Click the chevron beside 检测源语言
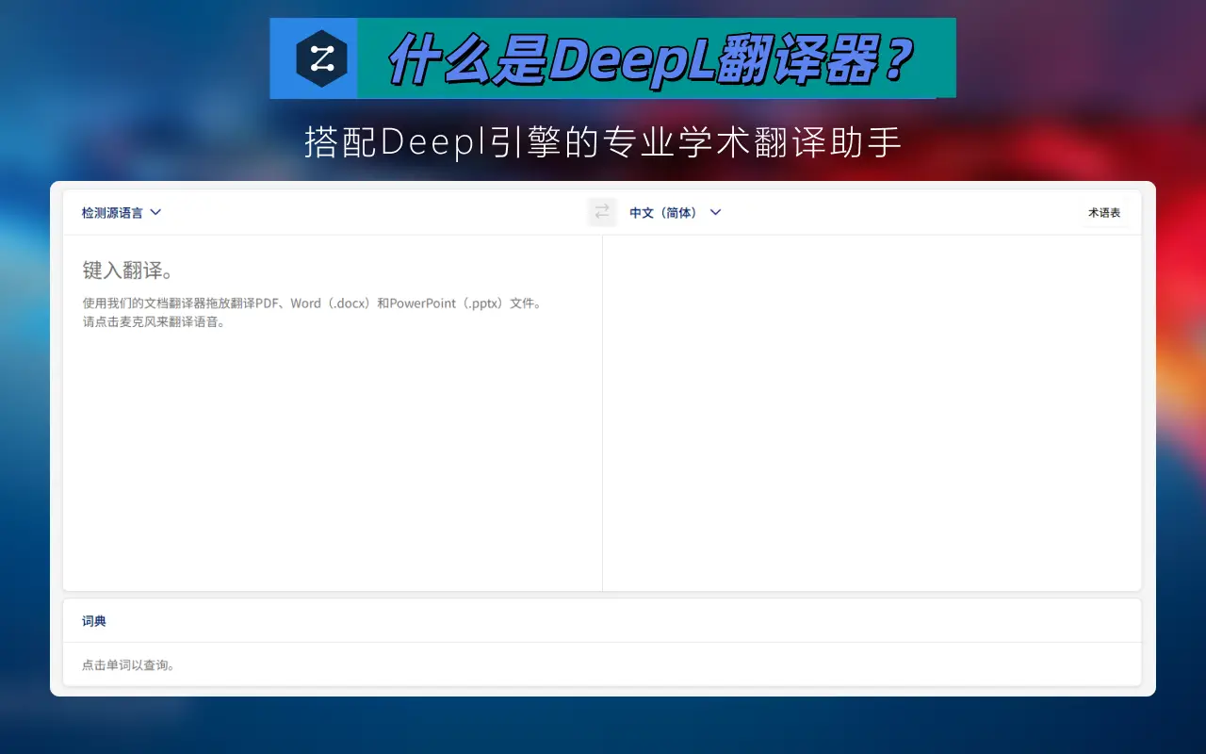The height and width of the screenshot is (754, 1206). click(156, 212)
